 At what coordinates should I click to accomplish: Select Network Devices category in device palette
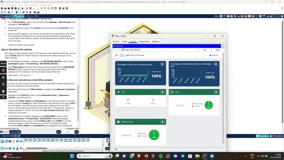coord(2,141)
